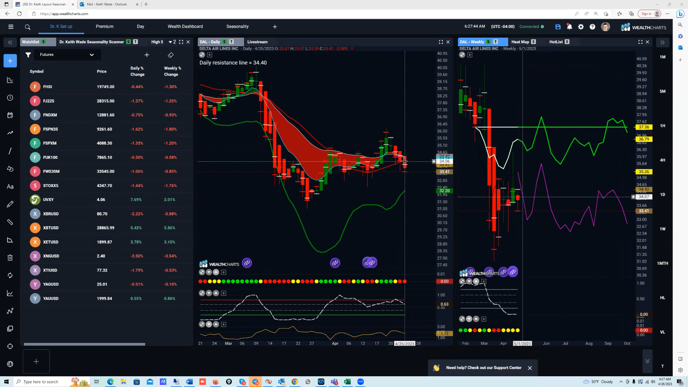The image size is (688, 387).
Task: Toggle the T badge on DAL Weekly tab
Action: click(x=496, y=42)
